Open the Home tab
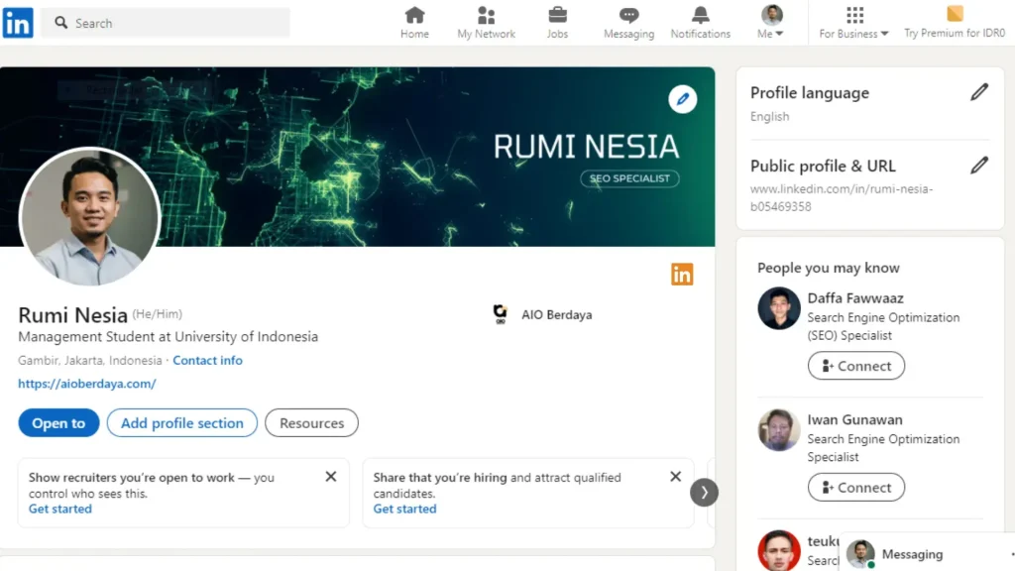Image resolution: width=1015 pixels, height=571 pixels. (x=414, y=23)
